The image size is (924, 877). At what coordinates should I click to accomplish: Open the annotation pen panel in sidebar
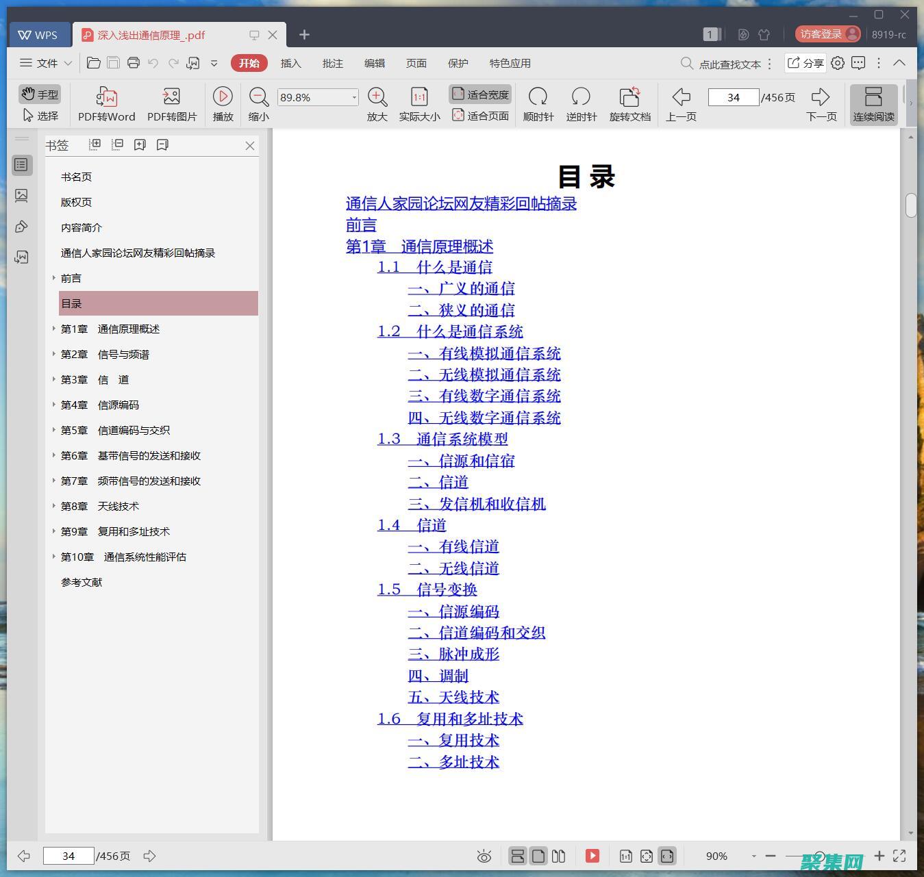tap(22, 226)
